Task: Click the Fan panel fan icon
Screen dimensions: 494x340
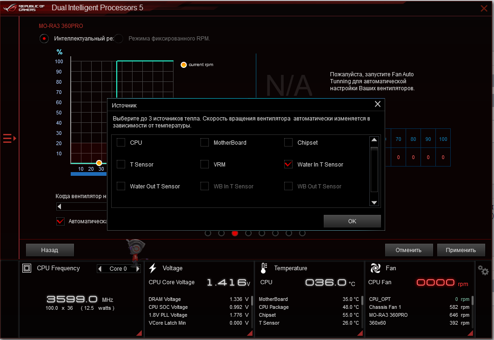Action: (x=375, y=268)
